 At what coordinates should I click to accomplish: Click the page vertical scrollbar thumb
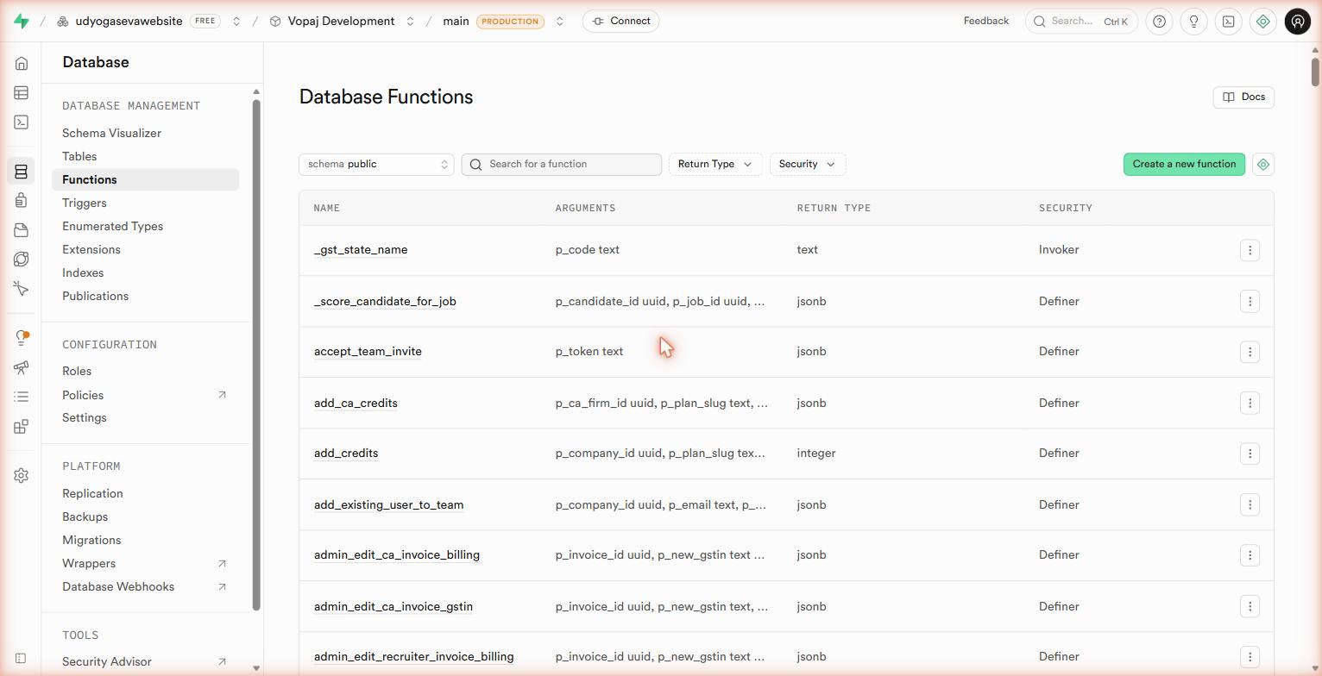(x=1315, y=72)
